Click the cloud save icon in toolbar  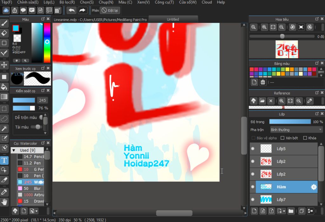click(x=6, y=10)
